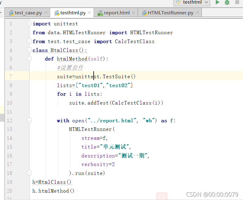
Task: Click the string "../report.html" on line 12
Action: pos(112,120)
